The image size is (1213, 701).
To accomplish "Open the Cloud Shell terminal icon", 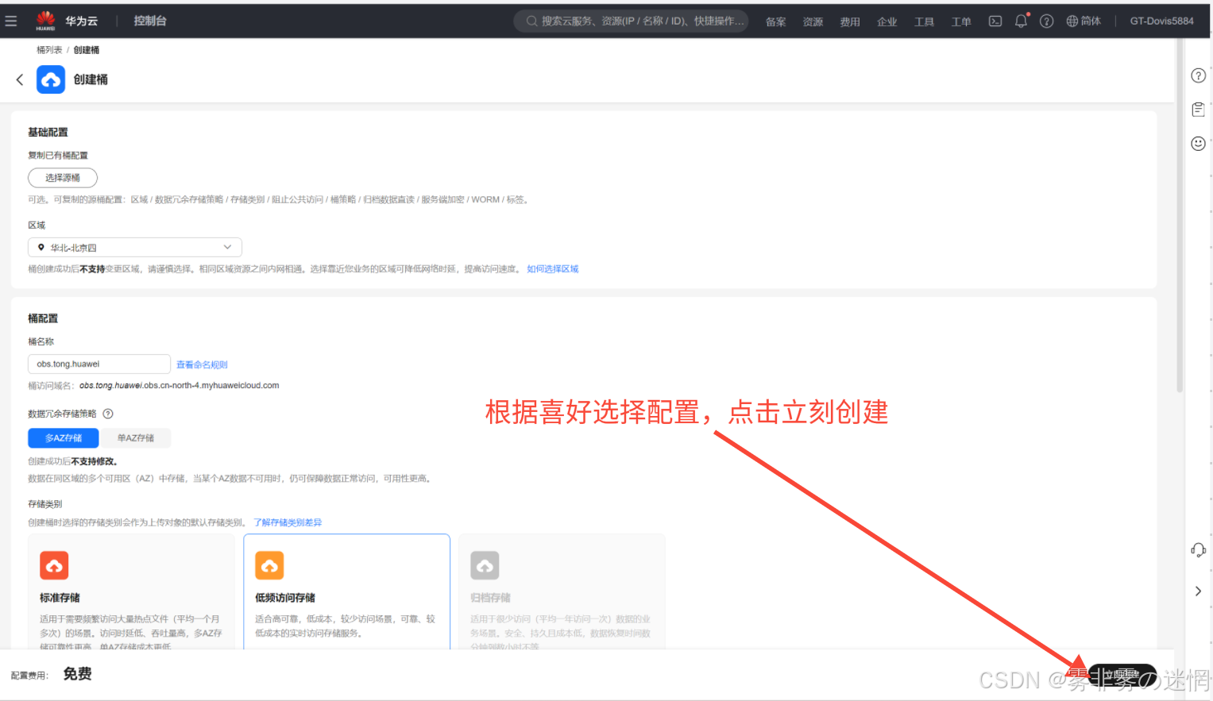I will (995, 21).
